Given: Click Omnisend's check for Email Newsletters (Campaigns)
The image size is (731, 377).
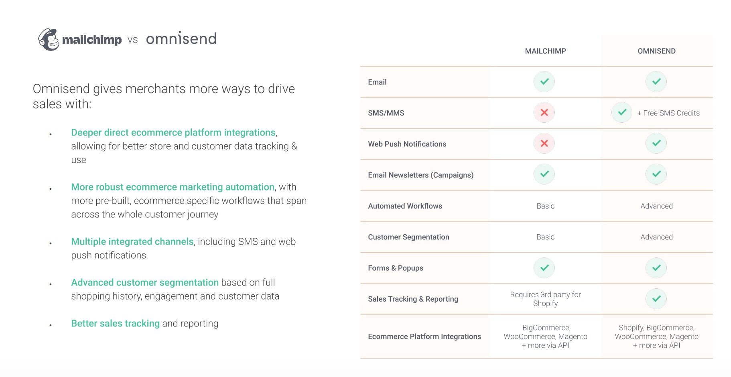Looking at the screenshot, I should click(x=656, y=174).
